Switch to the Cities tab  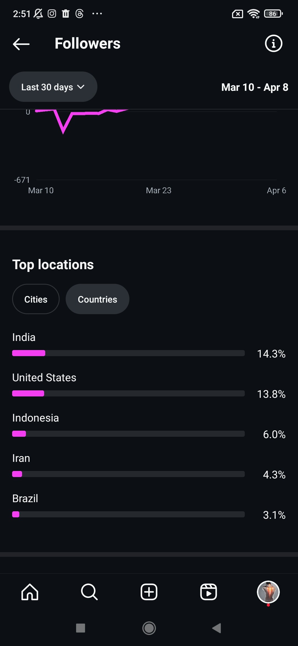coord(36,299)
